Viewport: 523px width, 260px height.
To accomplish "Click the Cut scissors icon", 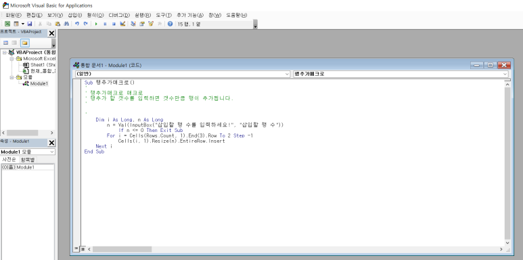I will 40,24.
